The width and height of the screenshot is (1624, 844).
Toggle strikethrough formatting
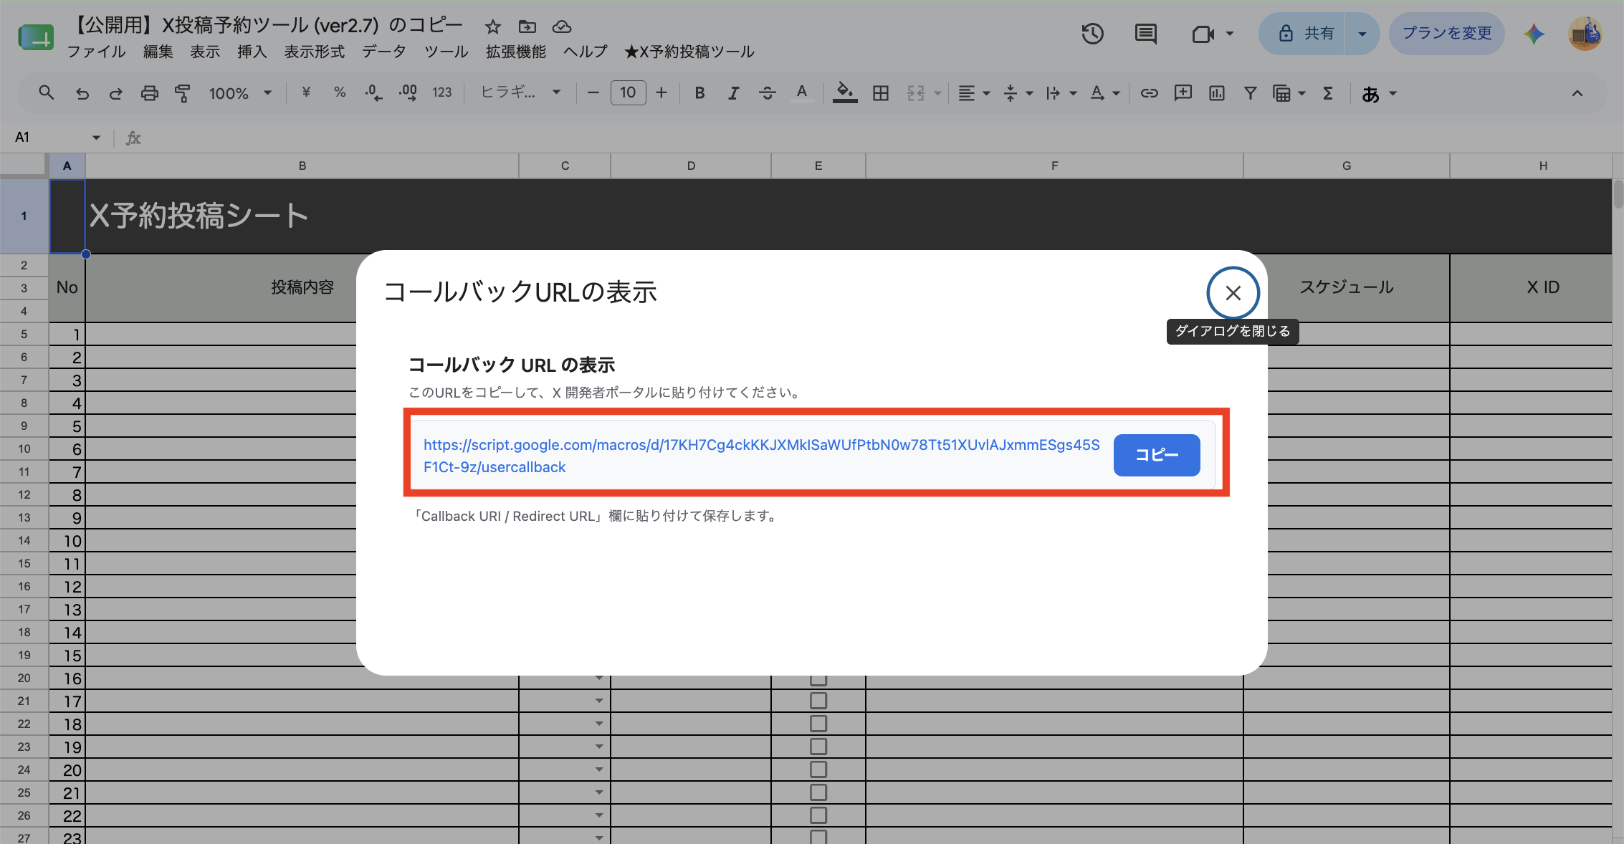767,93
